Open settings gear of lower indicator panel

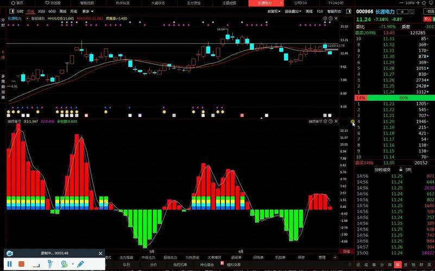[x=325, y=121]
